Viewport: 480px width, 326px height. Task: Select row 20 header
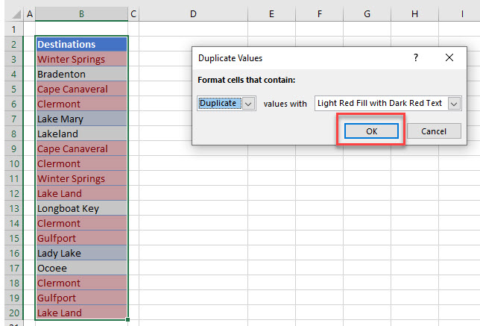point(11,313)
